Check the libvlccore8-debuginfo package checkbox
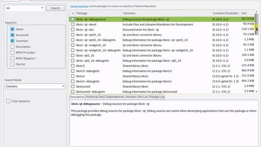 coord(73,91)
